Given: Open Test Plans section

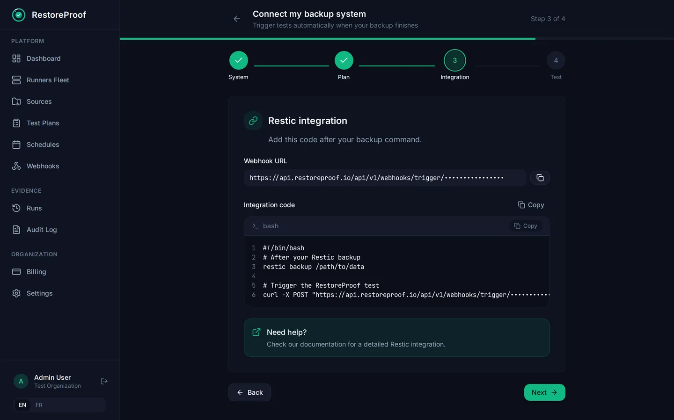Looking at the screenshot, I should coord(60,123).
